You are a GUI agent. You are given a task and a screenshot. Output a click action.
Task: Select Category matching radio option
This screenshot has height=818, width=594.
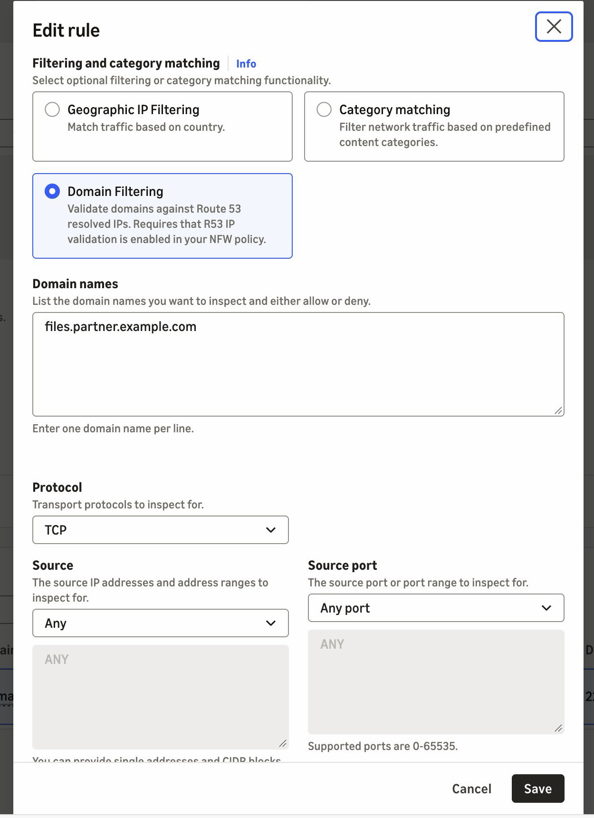(x=324, y=109)
